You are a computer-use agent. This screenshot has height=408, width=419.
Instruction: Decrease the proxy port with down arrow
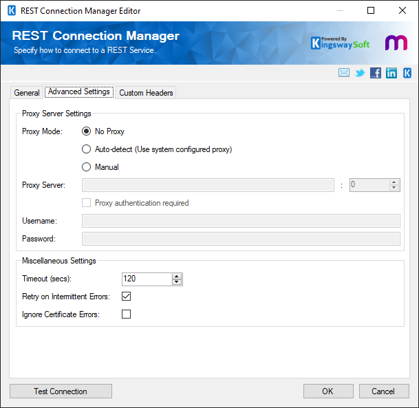pyautogui.click(x=394, y=188)
